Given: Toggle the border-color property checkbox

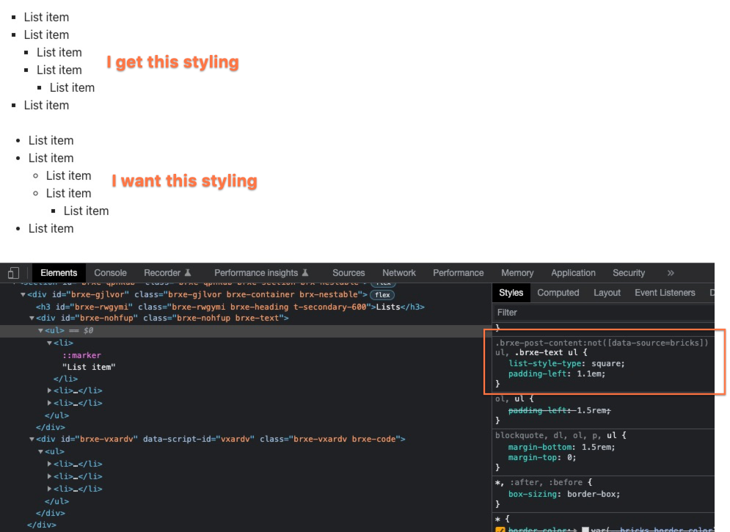Looking at the screenshot, I should coord(500,528).
